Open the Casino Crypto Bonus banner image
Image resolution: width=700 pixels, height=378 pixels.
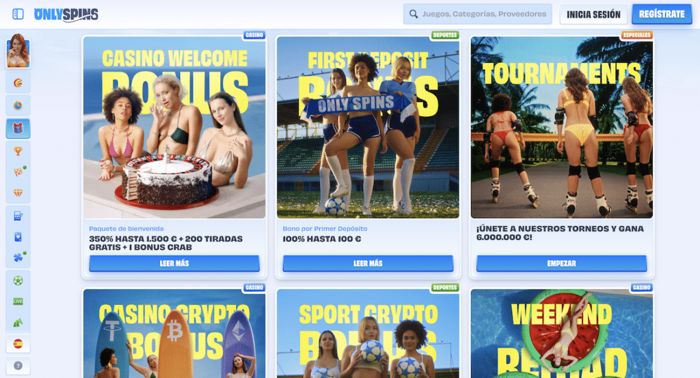[x=174, y=334]
